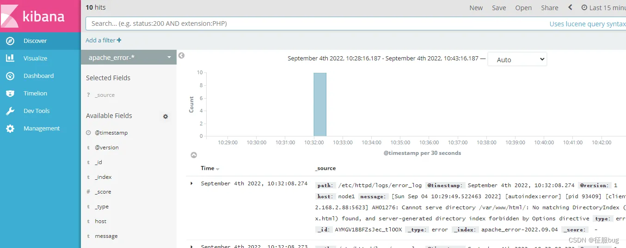
Task: Click Save in top bar
Action: [499, 8]
